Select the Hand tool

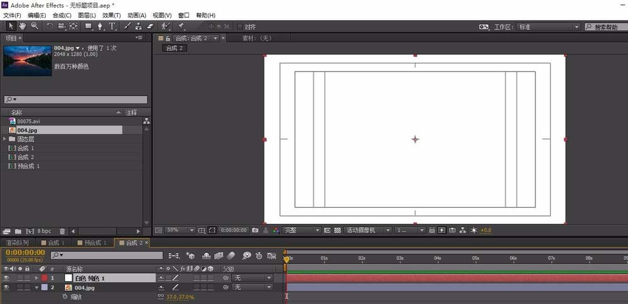click(x=23, y=26)
